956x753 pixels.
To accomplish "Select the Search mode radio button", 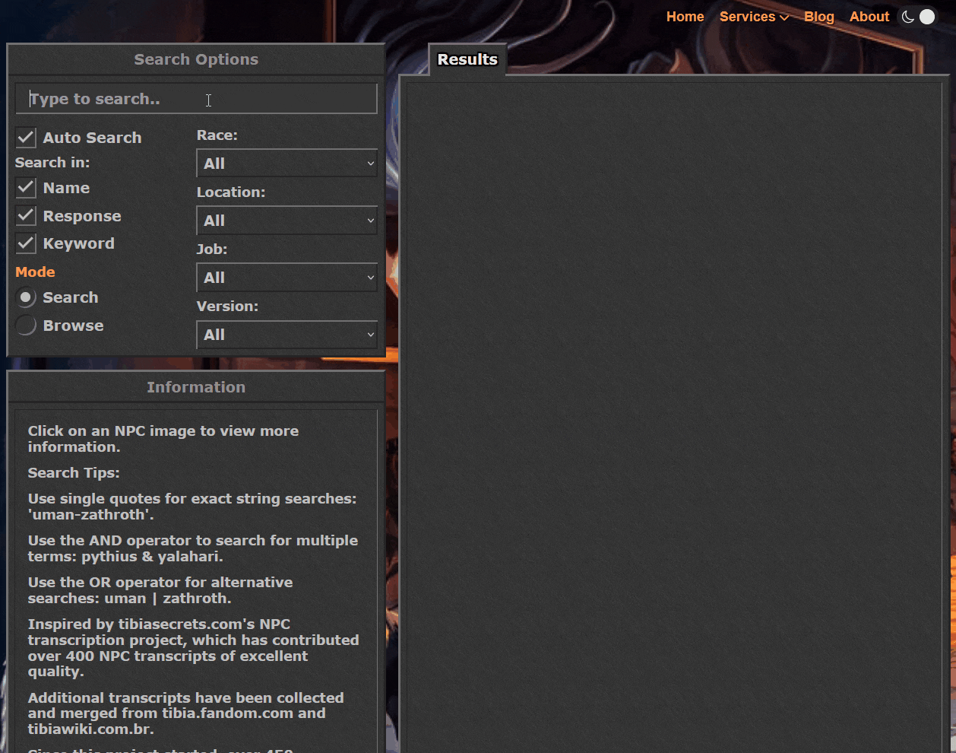I will pos(26,297).
